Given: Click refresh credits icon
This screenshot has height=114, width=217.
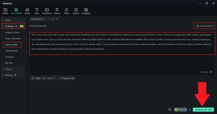Looking at the screenshot, I should tap(190, 110).
